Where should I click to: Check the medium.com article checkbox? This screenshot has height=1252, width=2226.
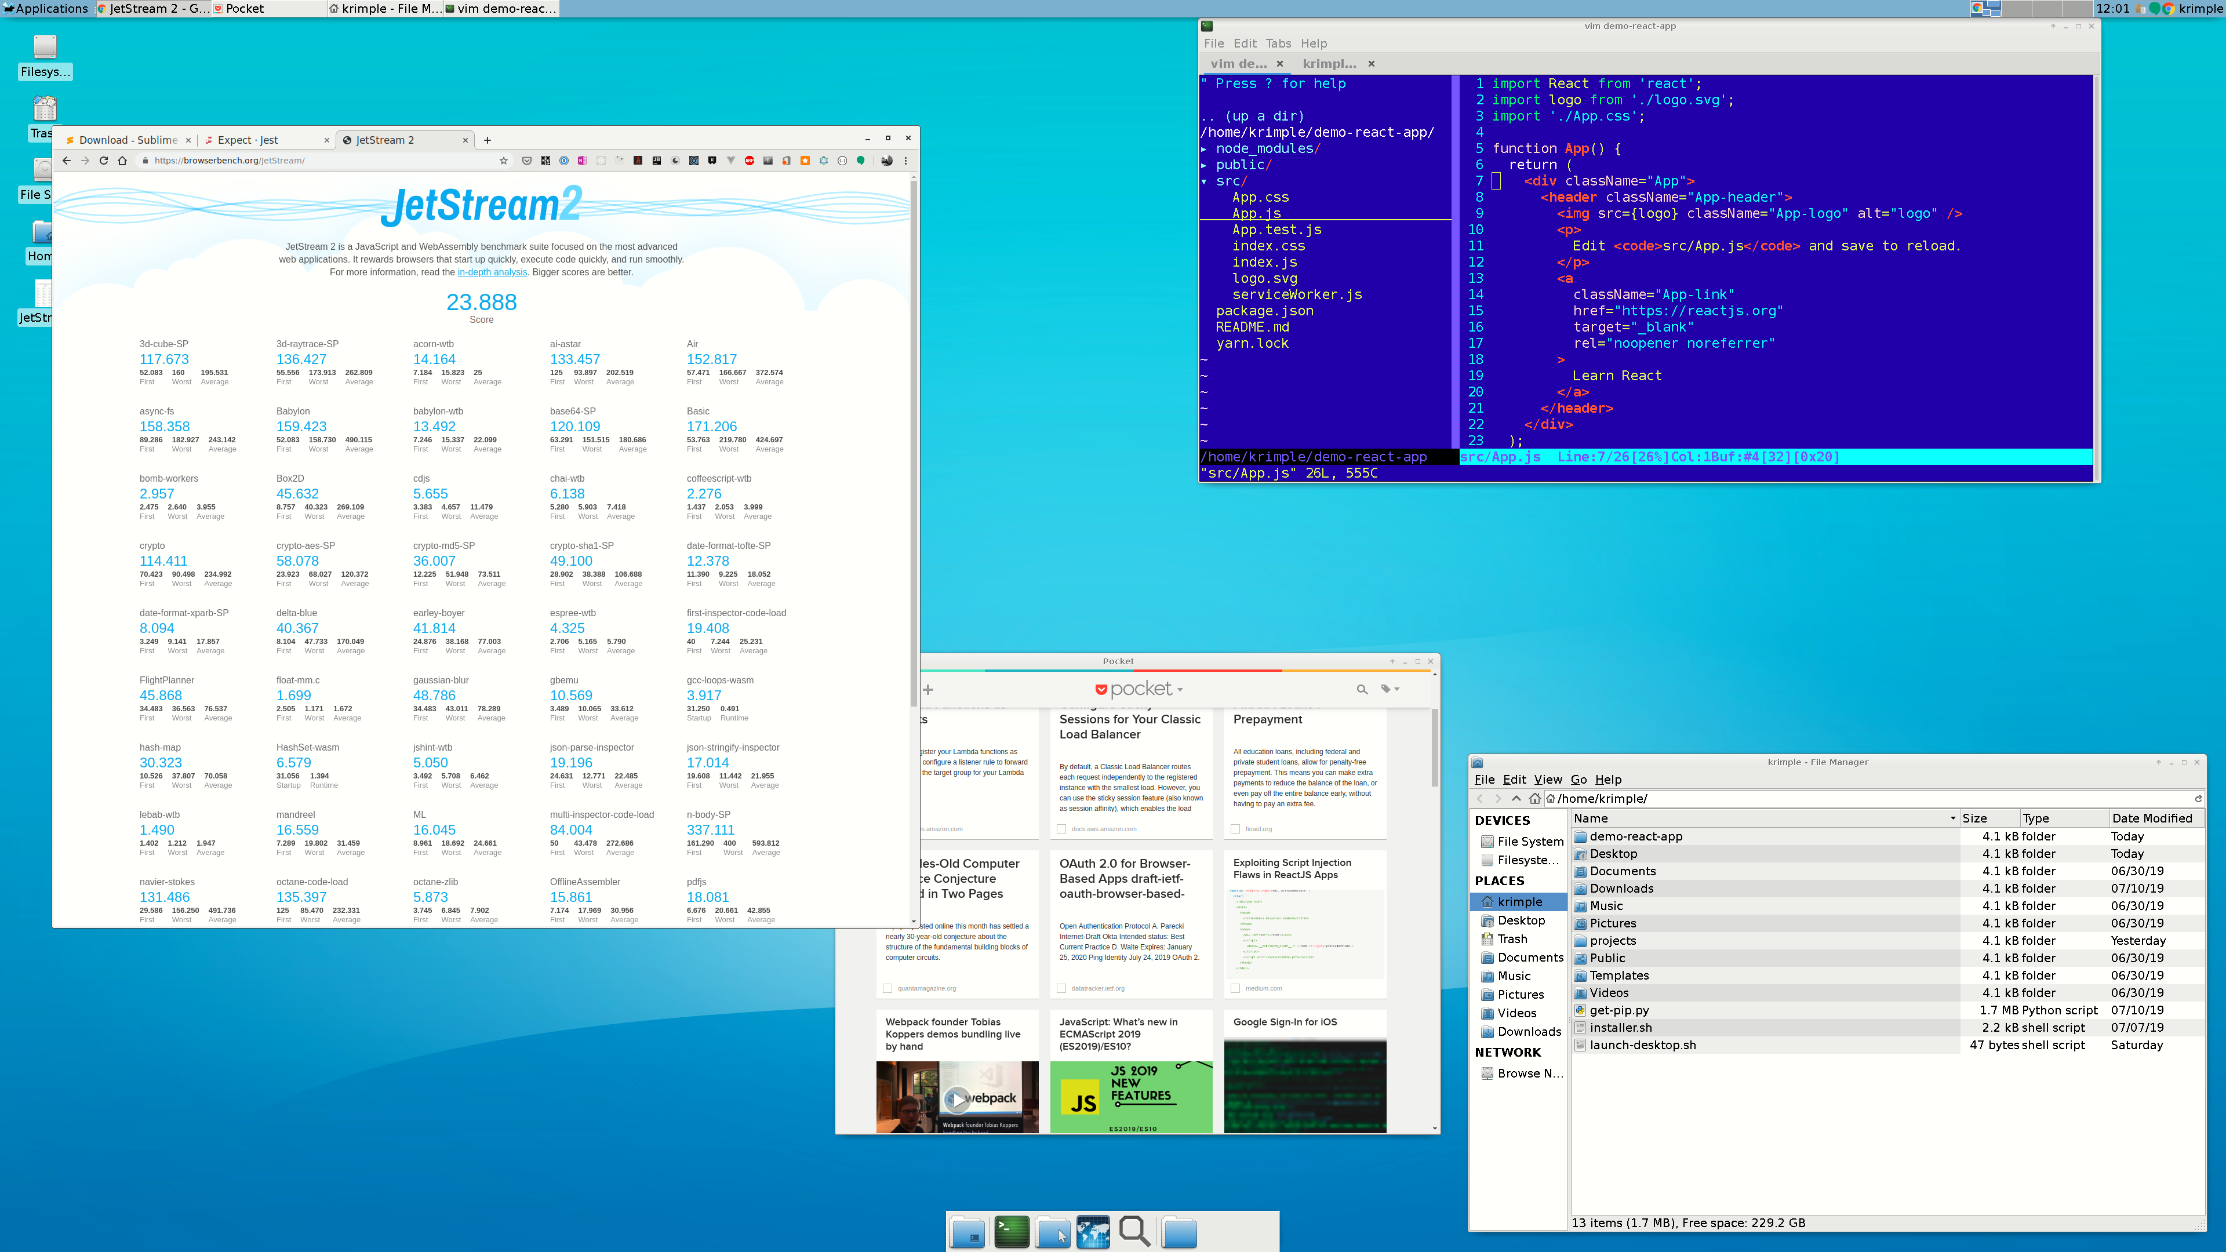[1236, 988]
